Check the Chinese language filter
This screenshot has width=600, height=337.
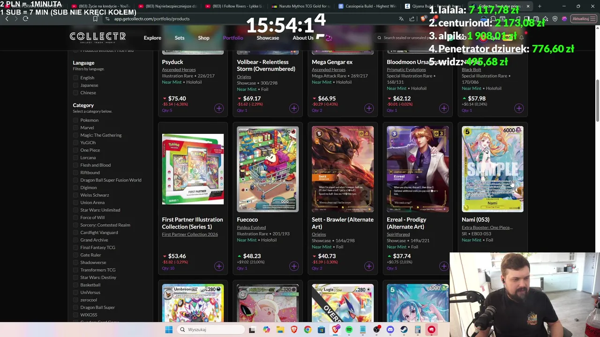(x=75, y=93)
